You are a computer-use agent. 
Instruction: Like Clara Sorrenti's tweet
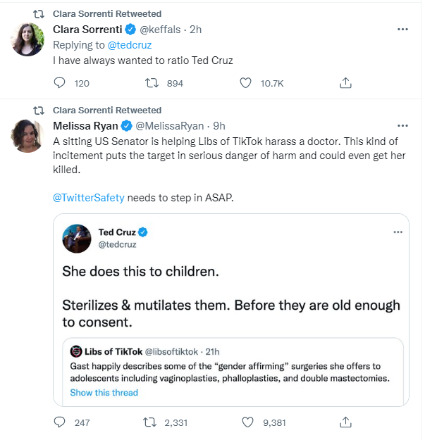[245, 83]
